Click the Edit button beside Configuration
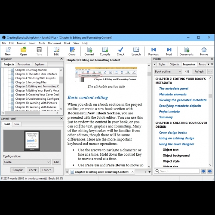The height and width of the screenshot is (215, 215). (56, 162)
